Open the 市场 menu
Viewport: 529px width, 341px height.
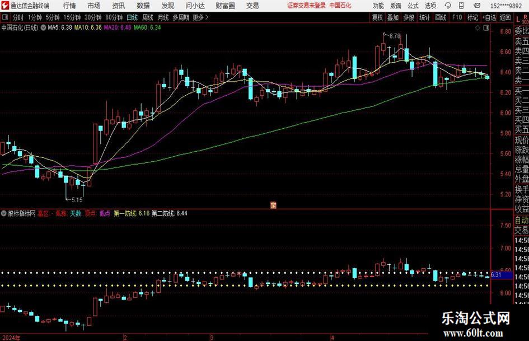94,6
